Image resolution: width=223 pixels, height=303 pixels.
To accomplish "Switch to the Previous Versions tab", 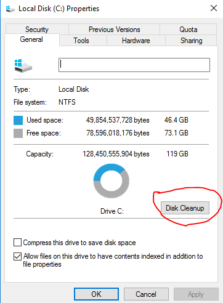I will 115,30.
